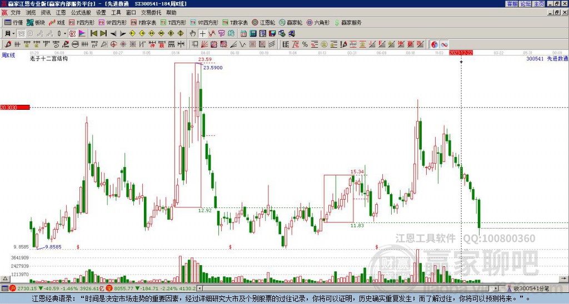
Task: Click the 赢家服务 dollar-sign icon
Action: pyautogui.click(x=338, y=23)
